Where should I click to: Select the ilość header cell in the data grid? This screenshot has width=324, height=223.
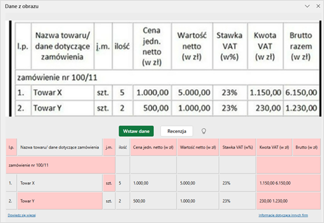pos(123,147)
